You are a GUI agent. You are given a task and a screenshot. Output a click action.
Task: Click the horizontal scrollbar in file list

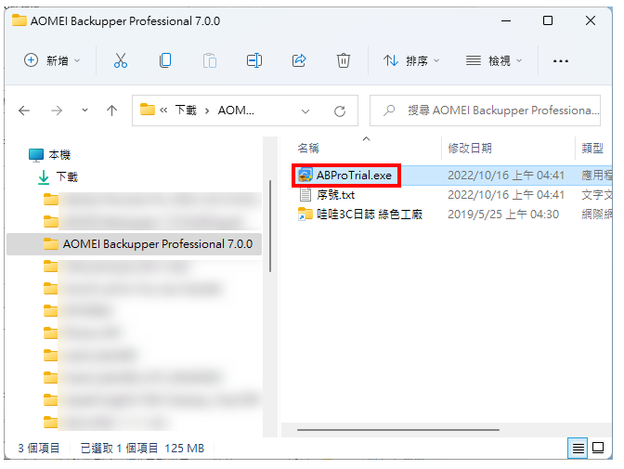coord(398,430)
